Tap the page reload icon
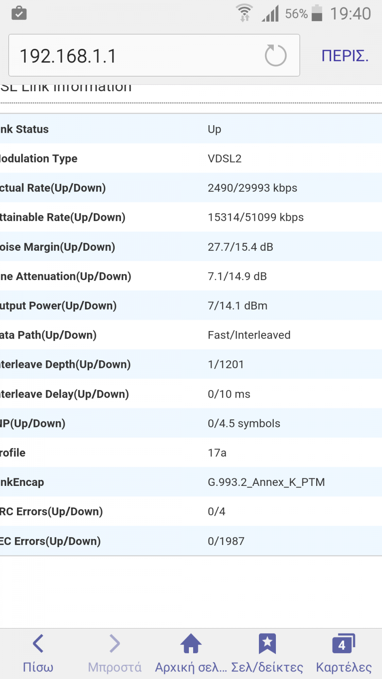 [x=275, y=56]
